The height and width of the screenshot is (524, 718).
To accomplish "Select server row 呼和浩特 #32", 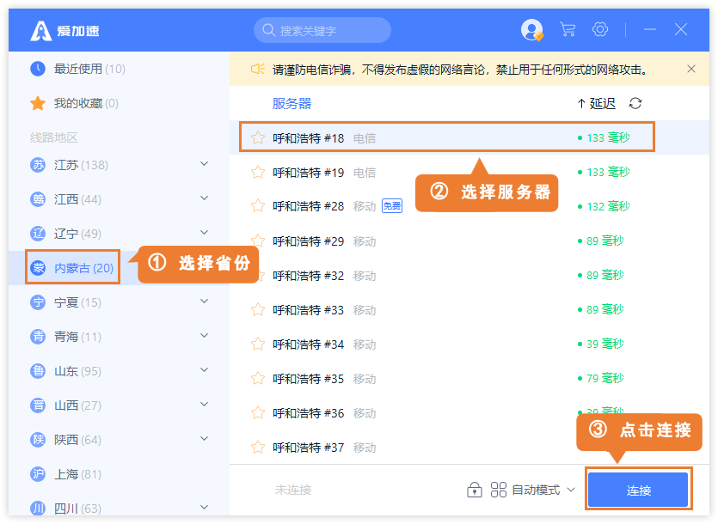I will (469, 275).
